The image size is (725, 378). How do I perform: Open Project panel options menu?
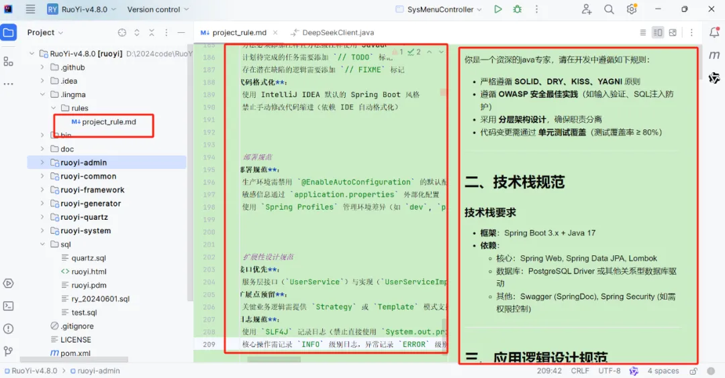tap(166, 32)
